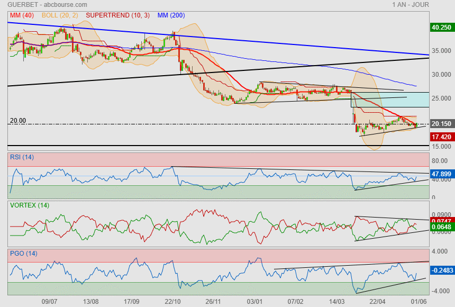Open the PGO (14) panel label

[x=23, y=253]
